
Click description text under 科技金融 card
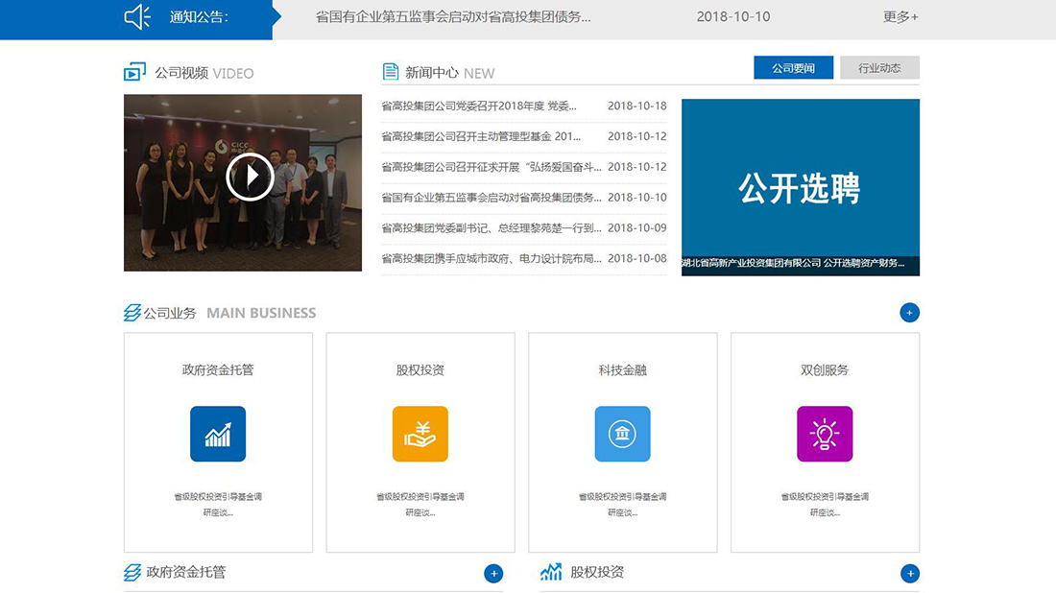[622, 504]
